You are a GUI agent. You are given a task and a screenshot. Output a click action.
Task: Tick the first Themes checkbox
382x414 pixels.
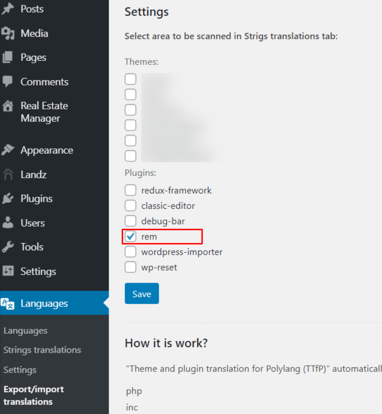coord(130,79)
